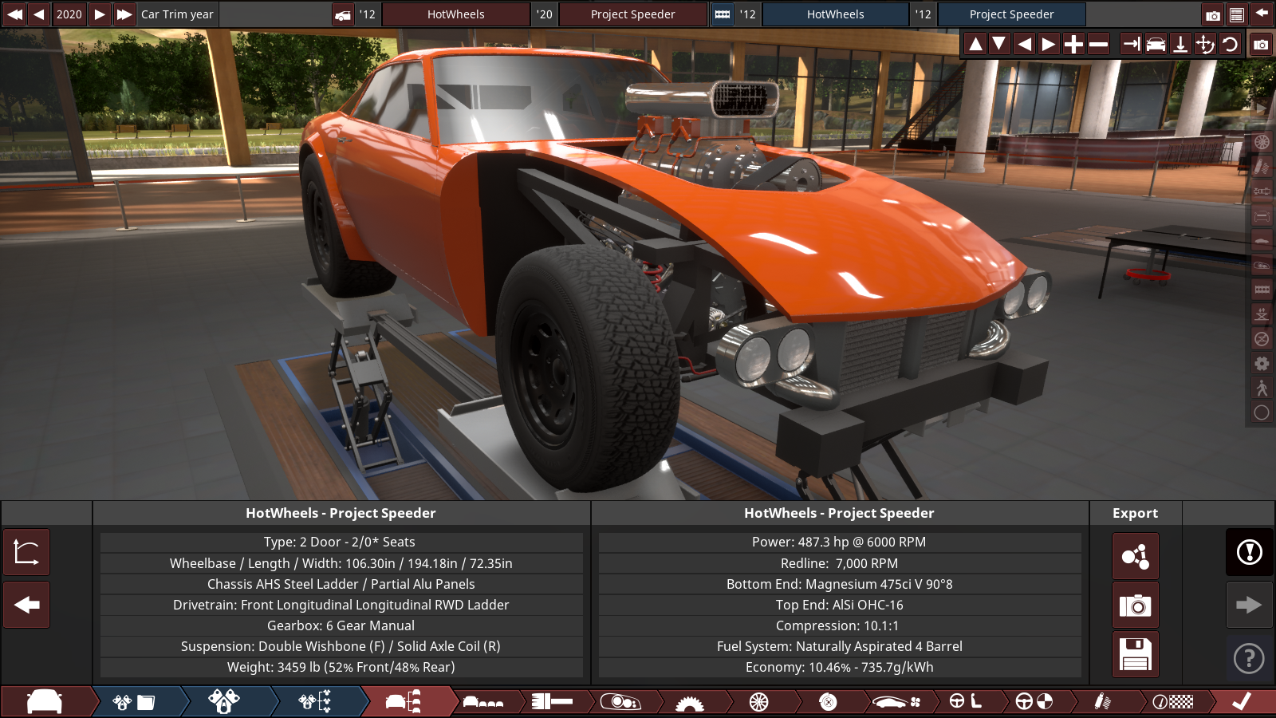Viewport: 1276px width, 718px height.
Task: Open the engine family tab with engine and folder icon
Action: (135, 702)
